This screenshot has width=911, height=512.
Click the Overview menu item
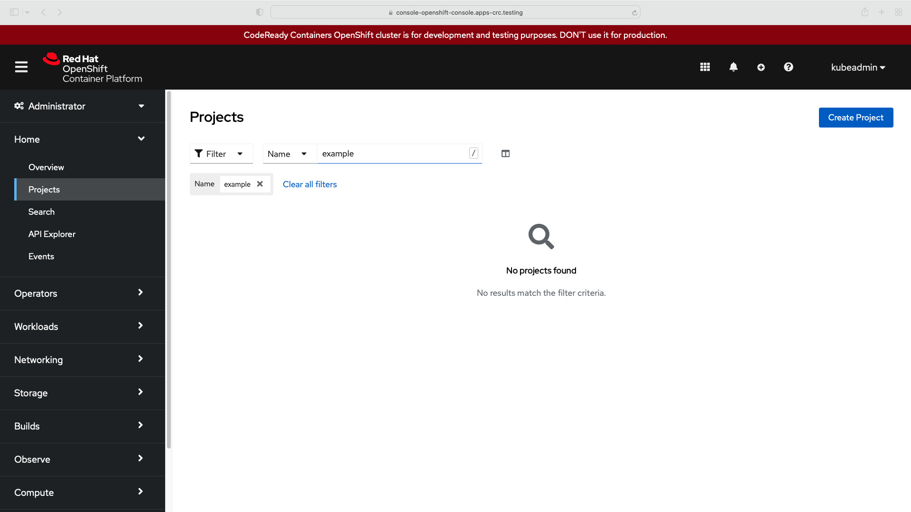[x=46, y=167]
